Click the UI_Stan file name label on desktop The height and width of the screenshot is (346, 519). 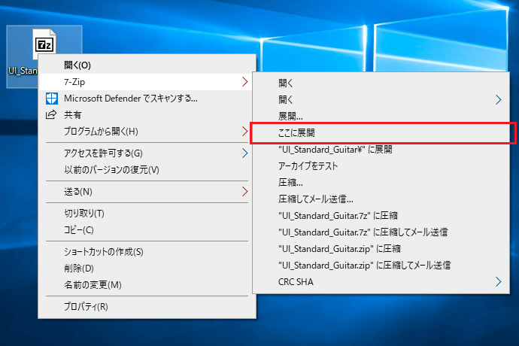click(x=23, y=71)
